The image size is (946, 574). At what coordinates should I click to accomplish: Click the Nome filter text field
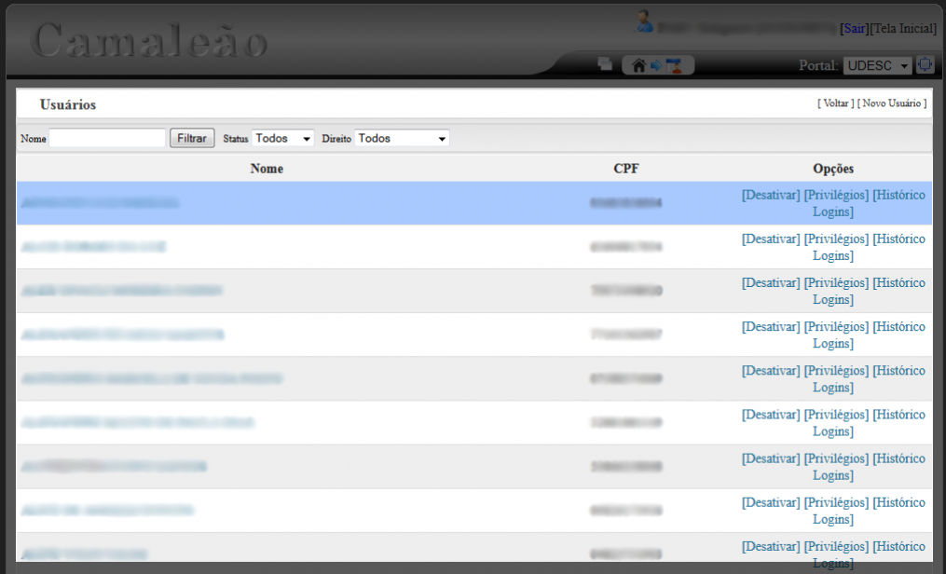[107, 138]
